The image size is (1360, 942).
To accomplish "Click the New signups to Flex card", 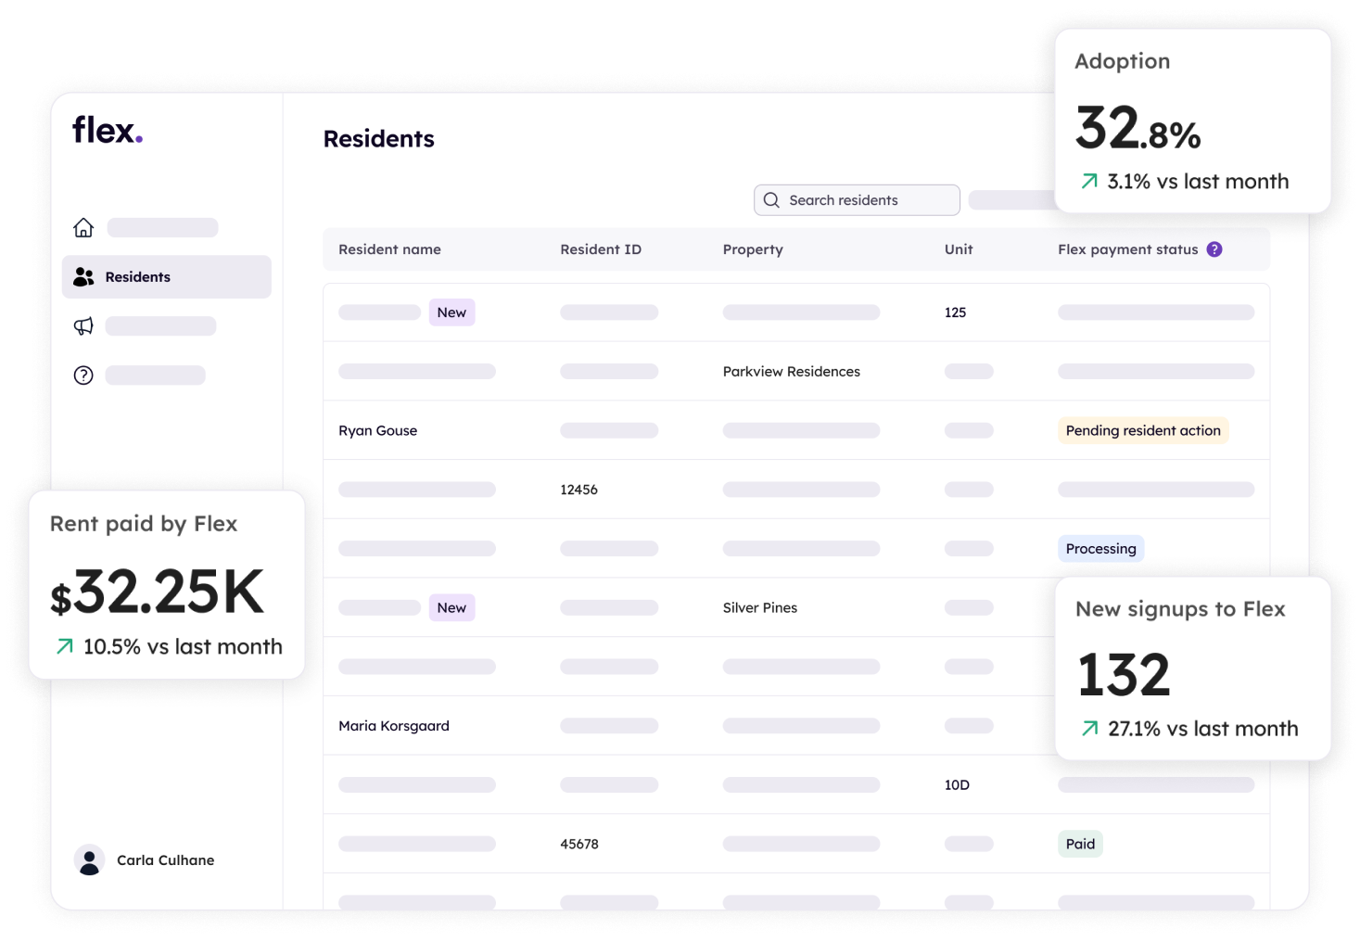I will tap(1192, 668).
